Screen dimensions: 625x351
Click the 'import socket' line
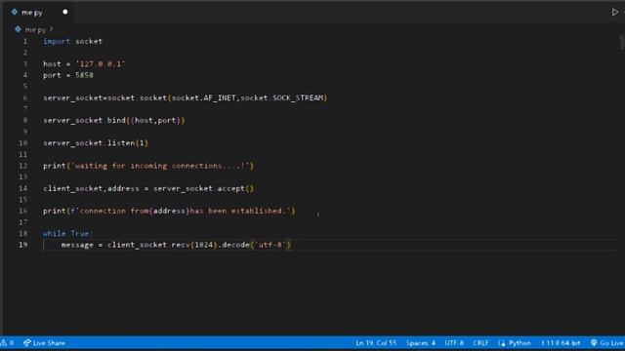coord(72,41)
